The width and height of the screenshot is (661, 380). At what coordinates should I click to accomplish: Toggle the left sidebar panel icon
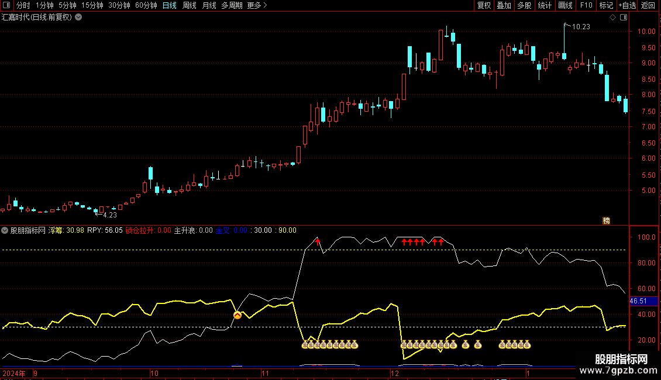click(x=6, y=5)
